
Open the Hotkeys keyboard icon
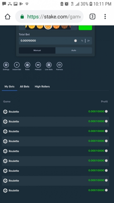click(x=38, y=65)
